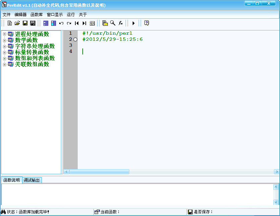Click the editor scroll right arrow
This screenshot has height=216, width=280.
(x=277, y=172)
